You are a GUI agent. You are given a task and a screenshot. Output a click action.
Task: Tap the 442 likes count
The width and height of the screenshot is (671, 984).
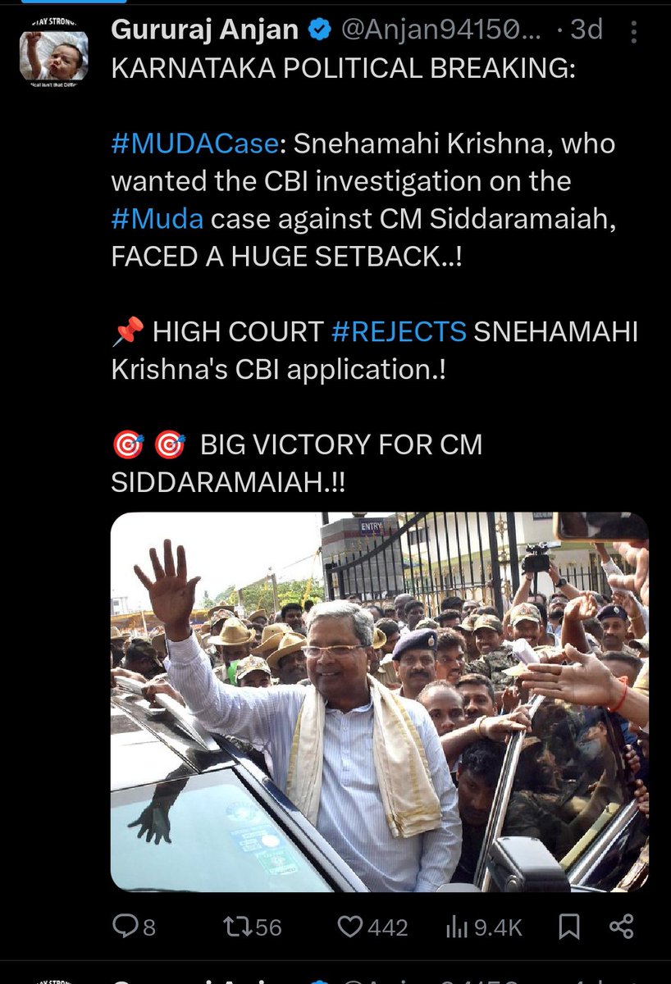click(388, 927)
